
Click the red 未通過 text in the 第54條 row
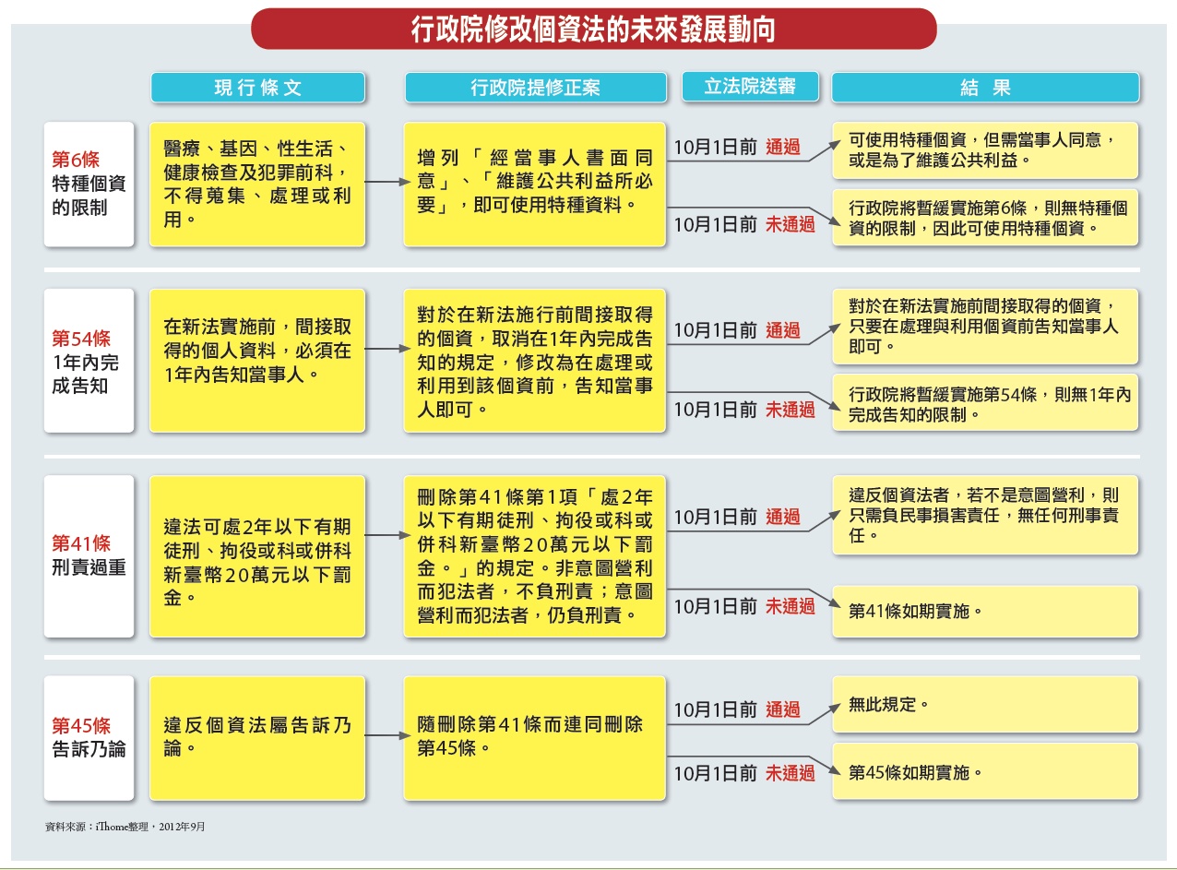click(x=791, y=410)
